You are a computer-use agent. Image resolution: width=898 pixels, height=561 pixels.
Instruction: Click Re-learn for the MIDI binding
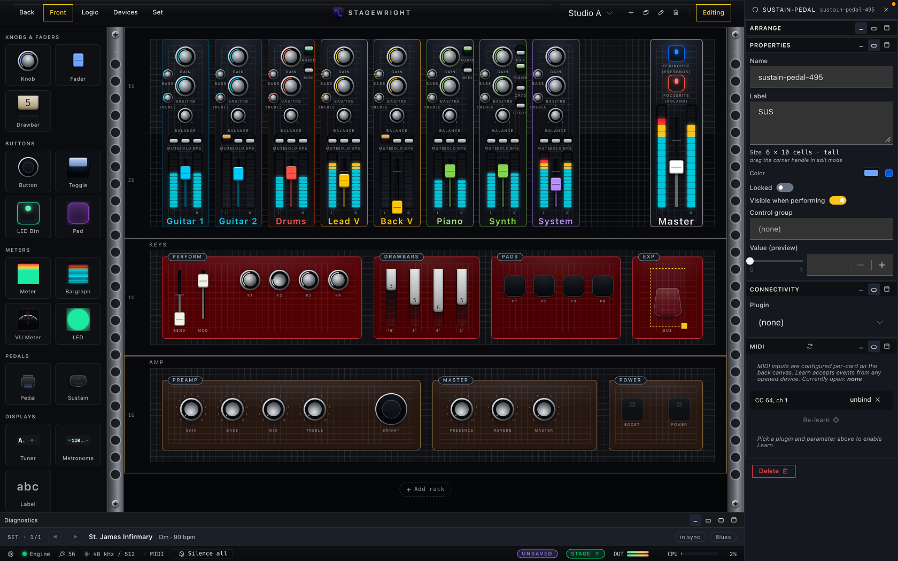coord(820,420)
